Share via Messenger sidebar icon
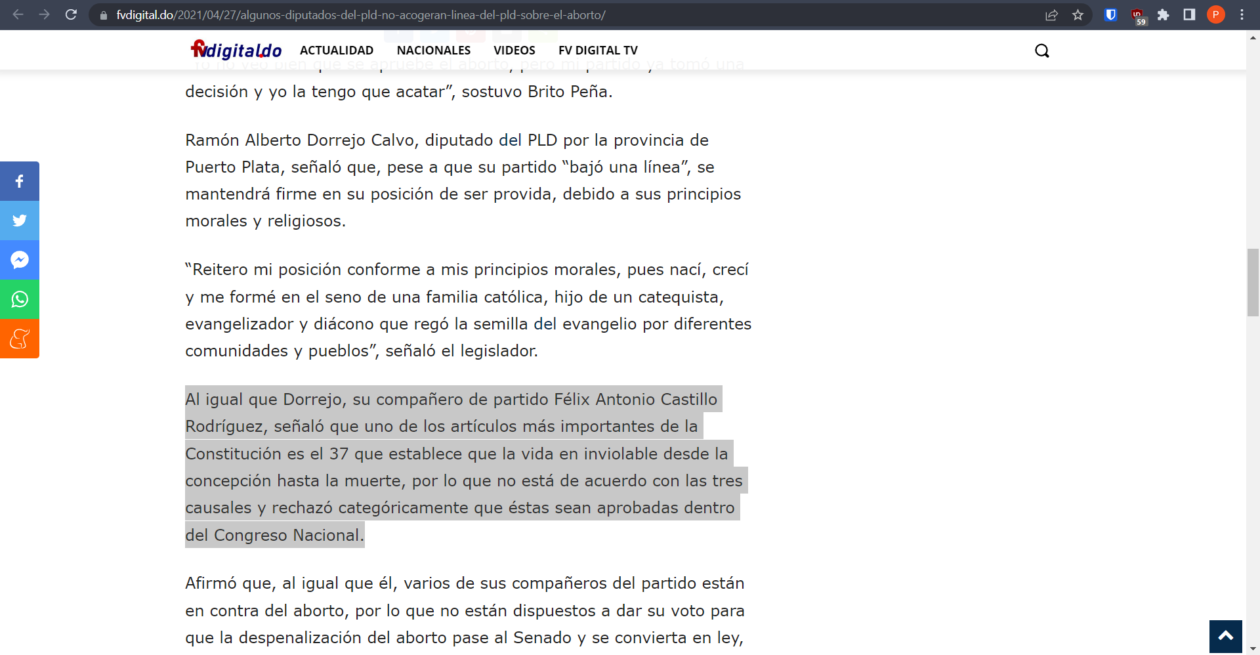 tap(20, 260)
